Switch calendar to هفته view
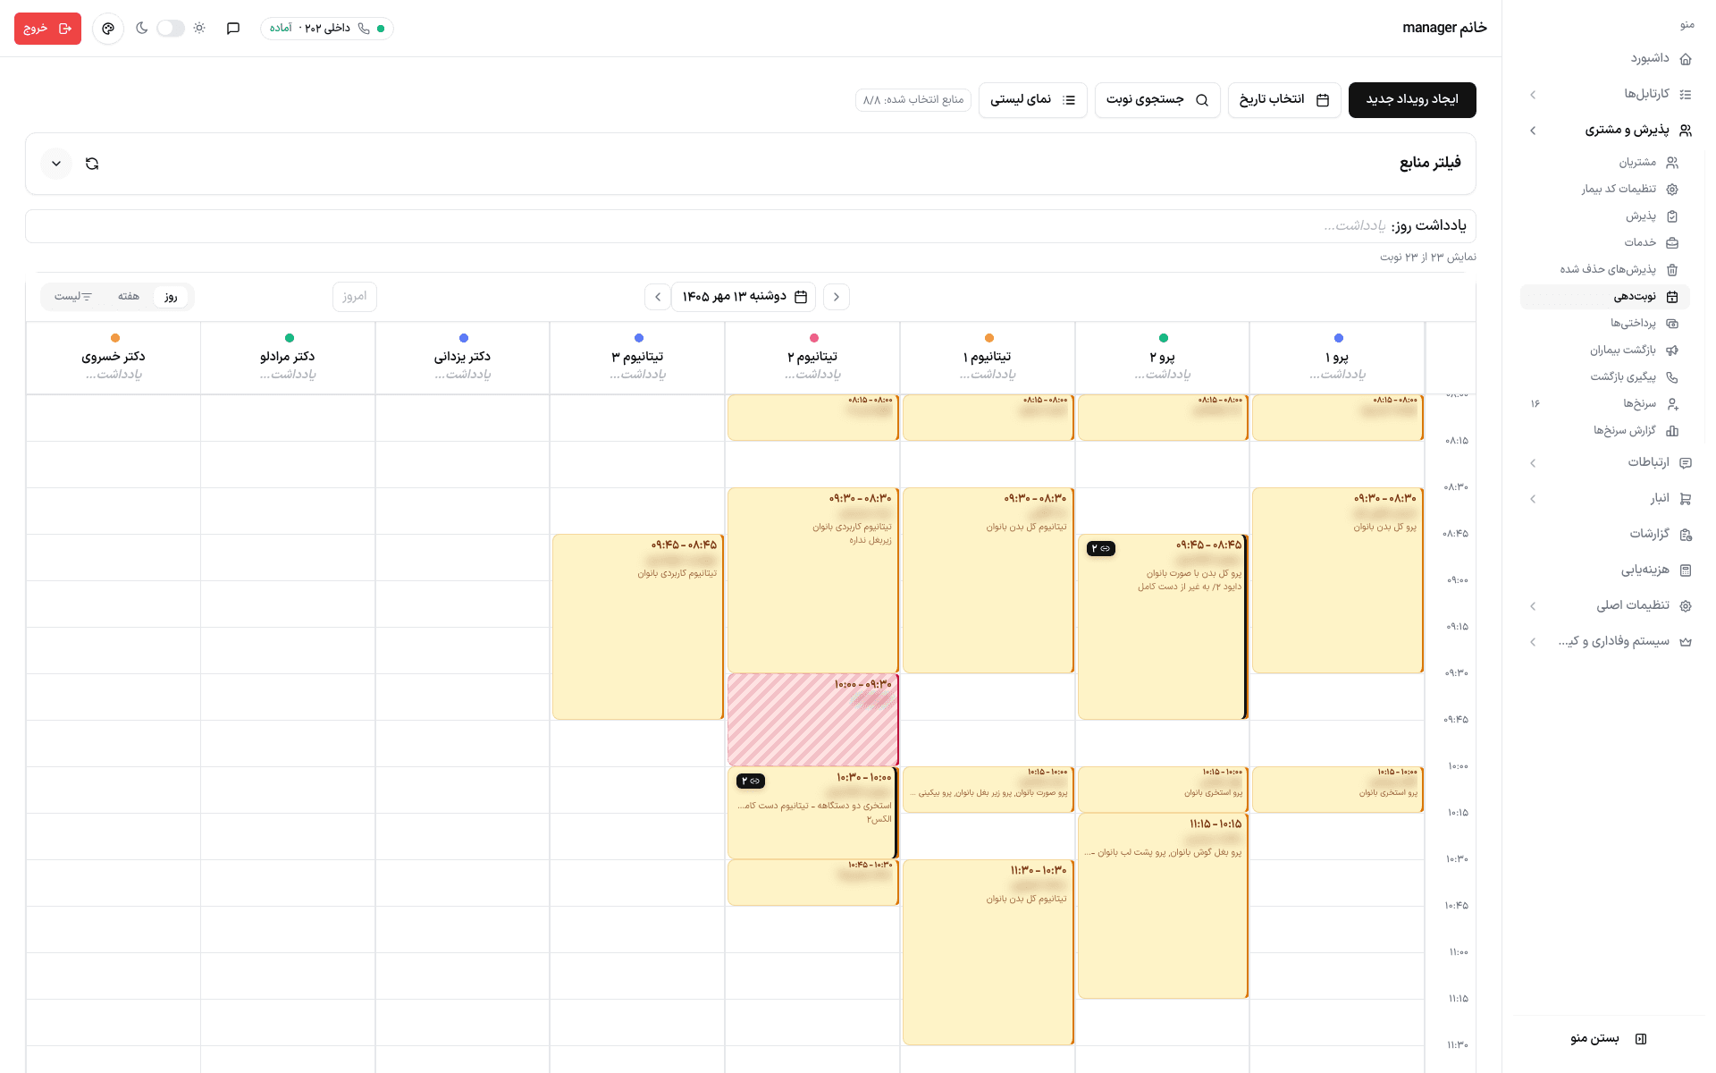This screenshot has width=1716, height=1073. pos(129,297)
